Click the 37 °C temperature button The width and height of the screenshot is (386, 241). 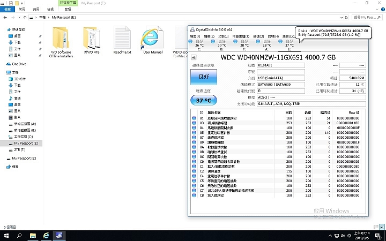pos(204,100)
